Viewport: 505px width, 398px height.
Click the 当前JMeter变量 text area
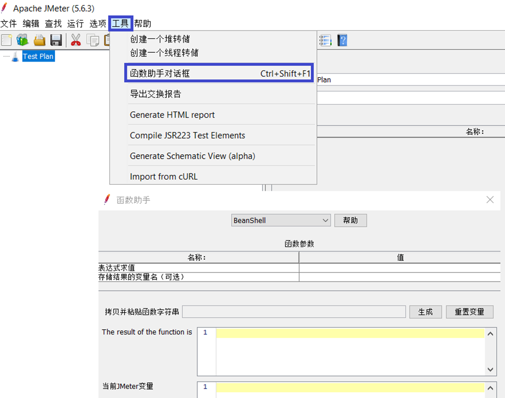[x=350, y=390]
